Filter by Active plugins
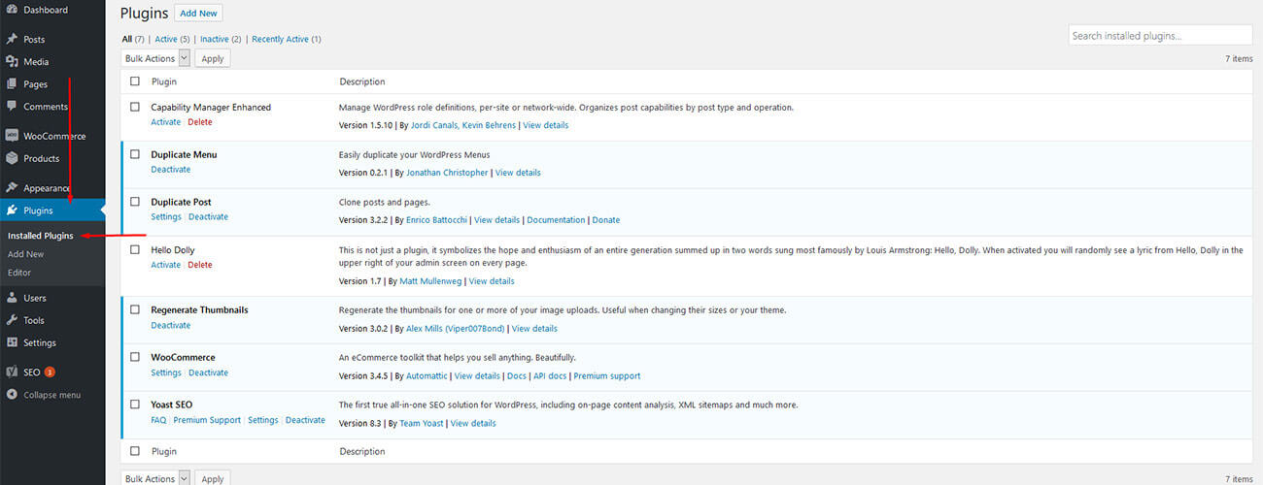The image size is (1263, 485). point(171,39)
